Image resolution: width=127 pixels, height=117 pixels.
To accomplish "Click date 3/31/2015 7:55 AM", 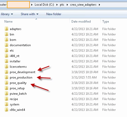I will pos(84,77).
